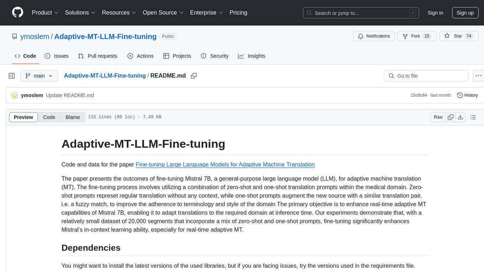Viewport: 484px width, 272px height.
Task: Select the Preview view
Action: tap(23, 117)
